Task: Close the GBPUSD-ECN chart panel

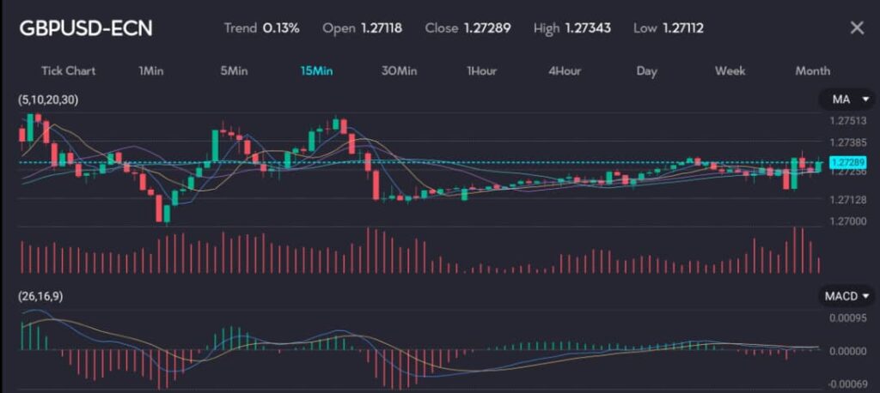Action: pos(856,27)
